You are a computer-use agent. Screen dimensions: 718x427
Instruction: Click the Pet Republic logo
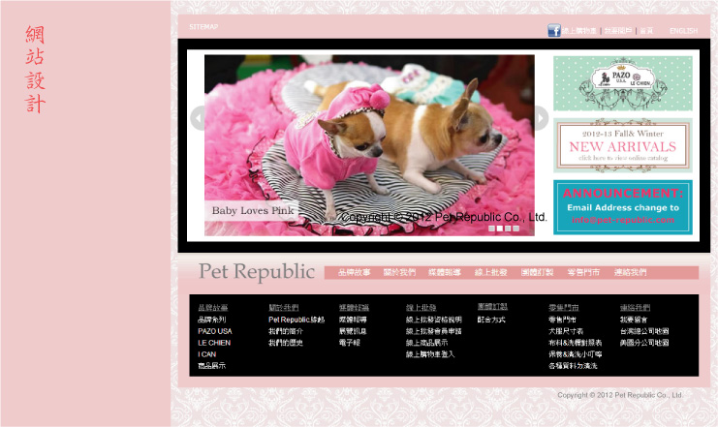coord(257,271)
